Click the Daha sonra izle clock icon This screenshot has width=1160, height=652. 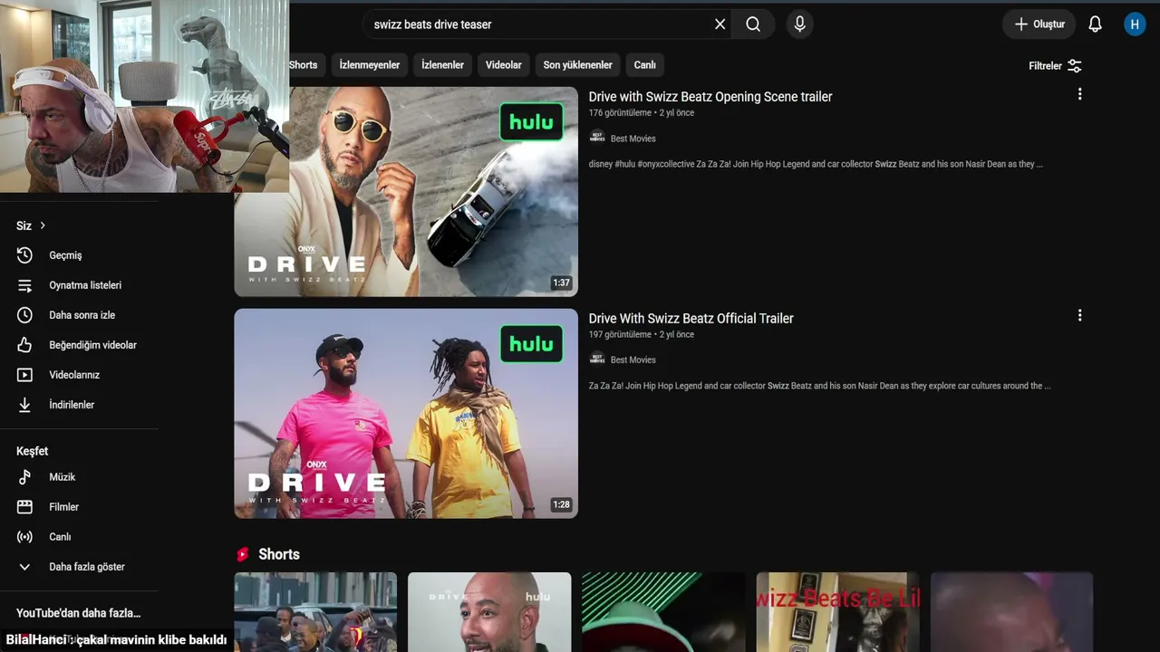(24, 315)
